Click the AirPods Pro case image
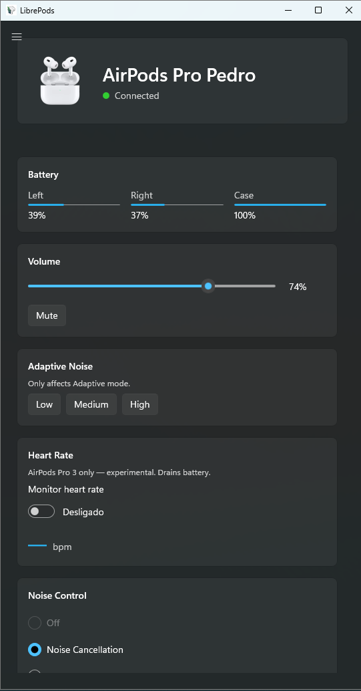The image size is (361, 691). coord(60,81)
